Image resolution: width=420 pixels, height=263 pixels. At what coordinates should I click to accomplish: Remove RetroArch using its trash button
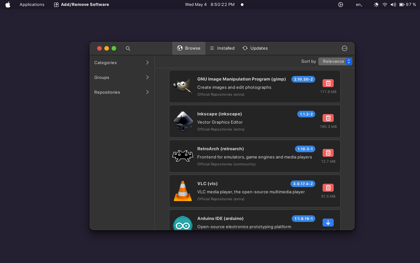(x=328, y=153)
